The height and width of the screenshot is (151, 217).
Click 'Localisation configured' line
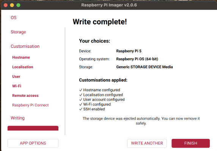101,95
